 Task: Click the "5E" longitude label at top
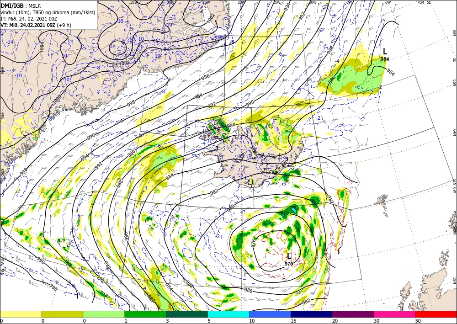(429, 2)
